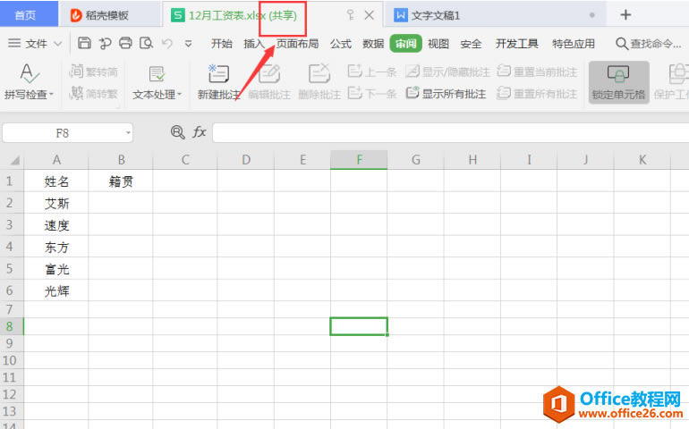
Task: Click the new tab plus button
Action: [x=625, y=15]
